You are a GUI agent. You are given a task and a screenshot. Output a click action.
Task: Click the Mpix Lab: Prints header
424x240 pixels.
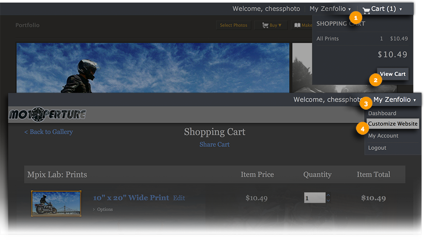pyautogui.click(x=57, y=174)
